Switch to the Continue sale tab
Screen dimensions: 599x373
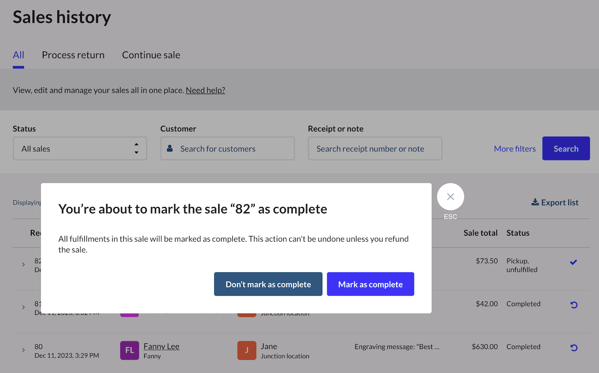point(151,55)
